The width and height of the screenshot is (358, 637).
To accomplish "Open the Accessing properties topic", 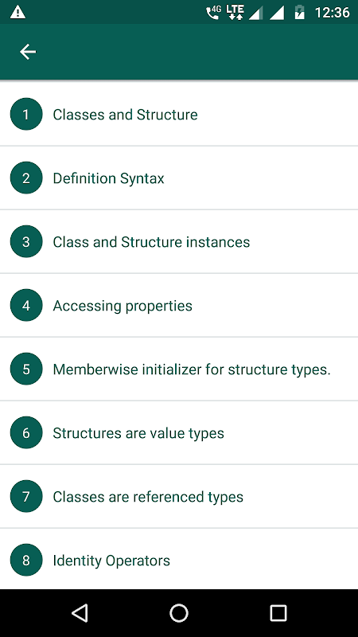I will [x=179, y=306].
